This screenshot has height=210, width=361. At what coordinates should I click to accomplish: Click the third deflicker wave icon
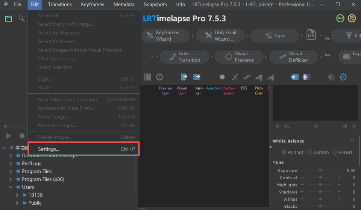[x=271, y=77]
